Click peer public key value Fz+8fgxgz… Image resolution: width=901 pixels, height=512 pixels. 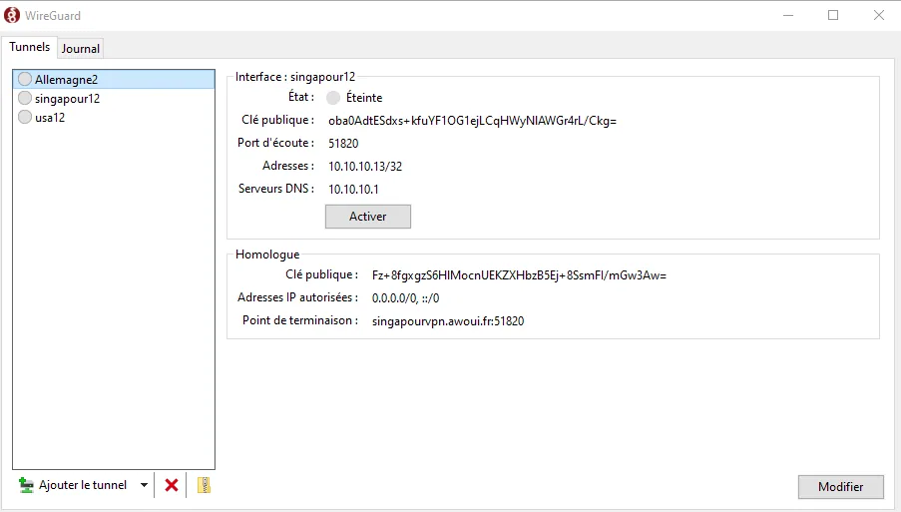point(519,275)
